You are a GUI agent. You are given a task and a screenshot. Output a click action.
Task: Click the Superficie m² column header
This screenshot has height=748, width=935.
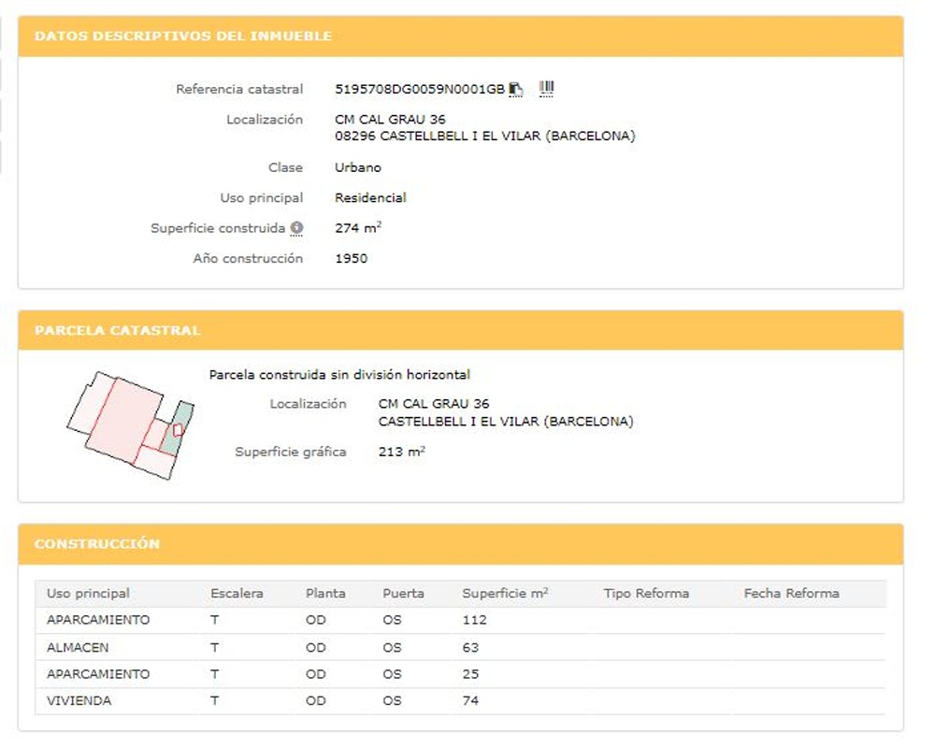click(506, 594)
